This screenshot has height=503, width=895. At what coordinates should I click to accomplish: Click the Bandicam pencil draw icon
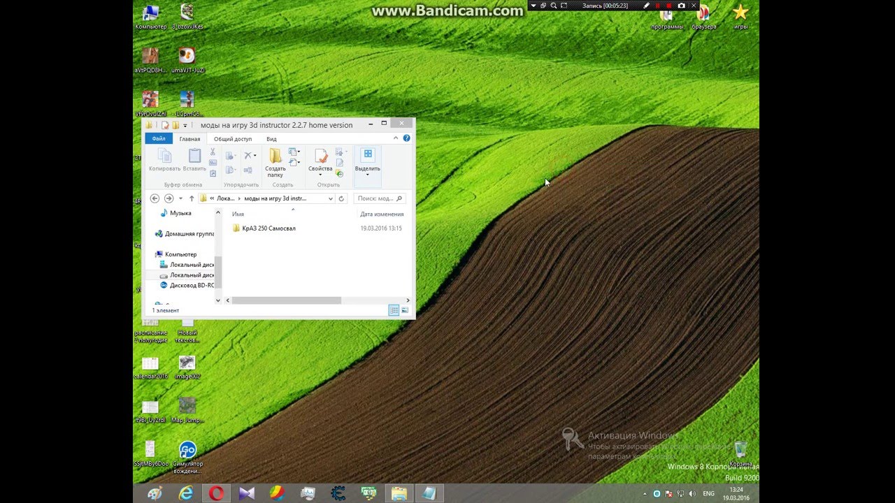[647, 6]
